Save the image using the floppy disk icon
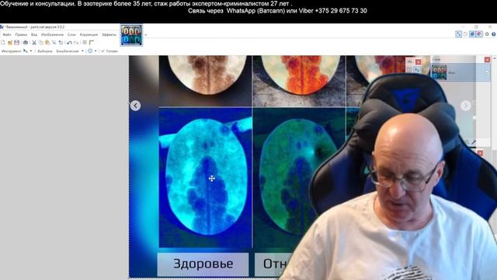The image size is (497, 280). (17, 42)
